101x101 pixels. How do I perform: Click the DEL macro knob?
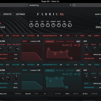(64, 25)
